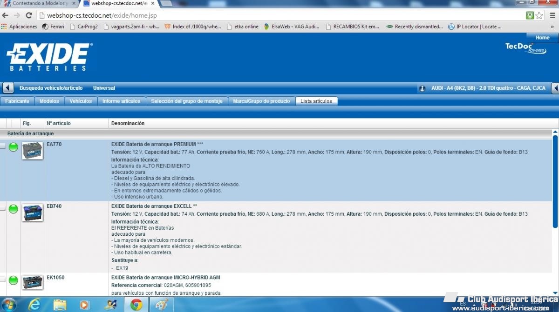Screen dimensions: 559x312
Task: Click the TecDoc Powered logo
Action: pos(526,48)
